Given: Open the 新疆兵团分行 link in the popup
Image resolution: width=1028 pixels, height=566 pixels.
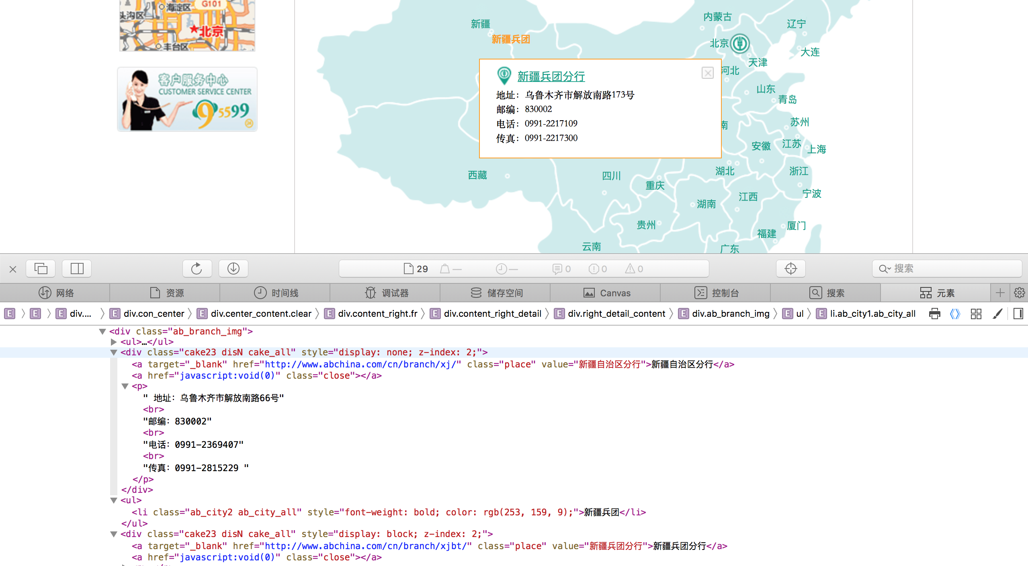Looking at the screenshot, I should [551, 76].
